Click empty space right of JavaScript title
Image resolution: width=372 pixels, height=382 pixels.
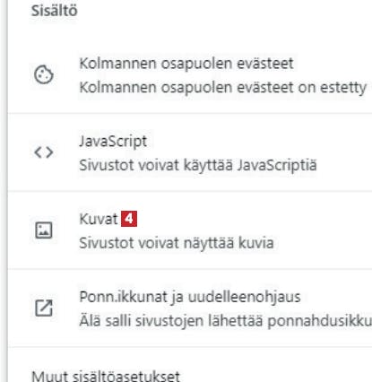point(257,142)
